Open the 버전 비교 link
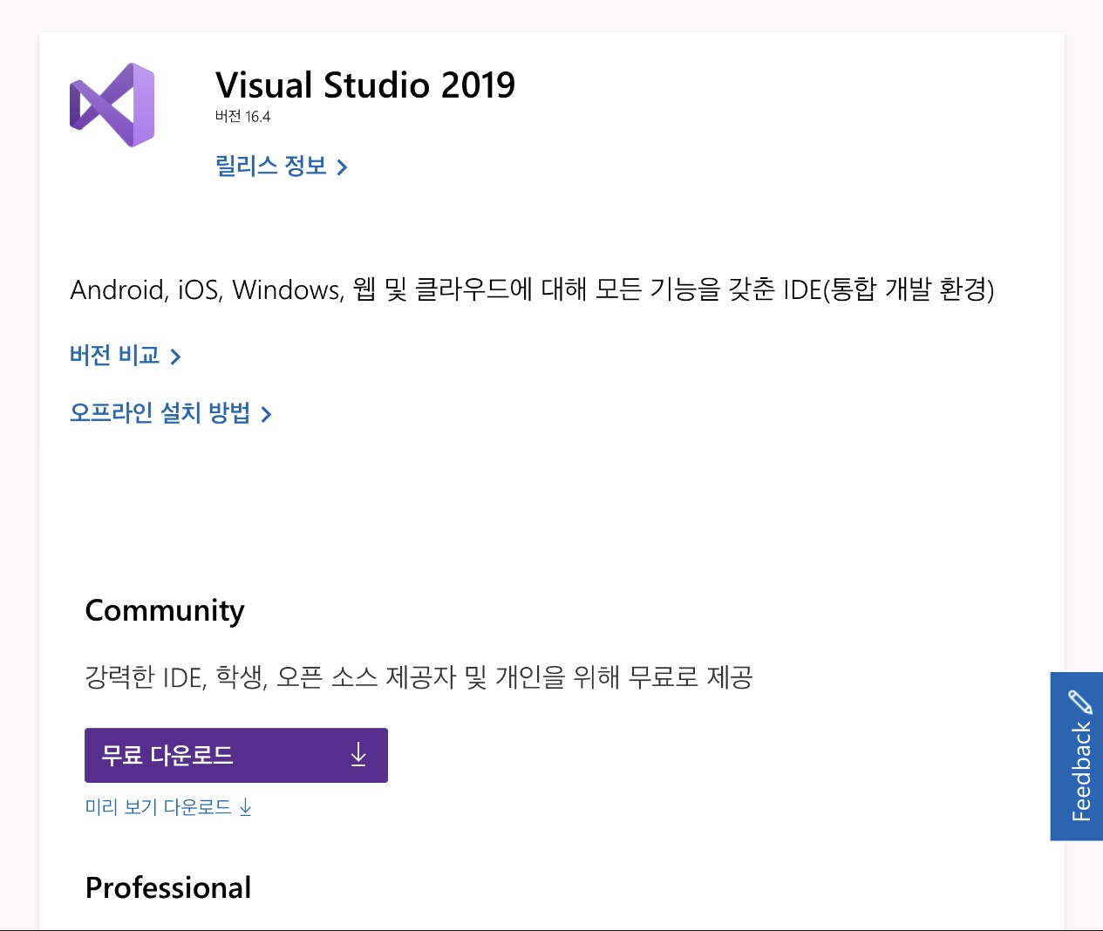 (x=125, y=356)
